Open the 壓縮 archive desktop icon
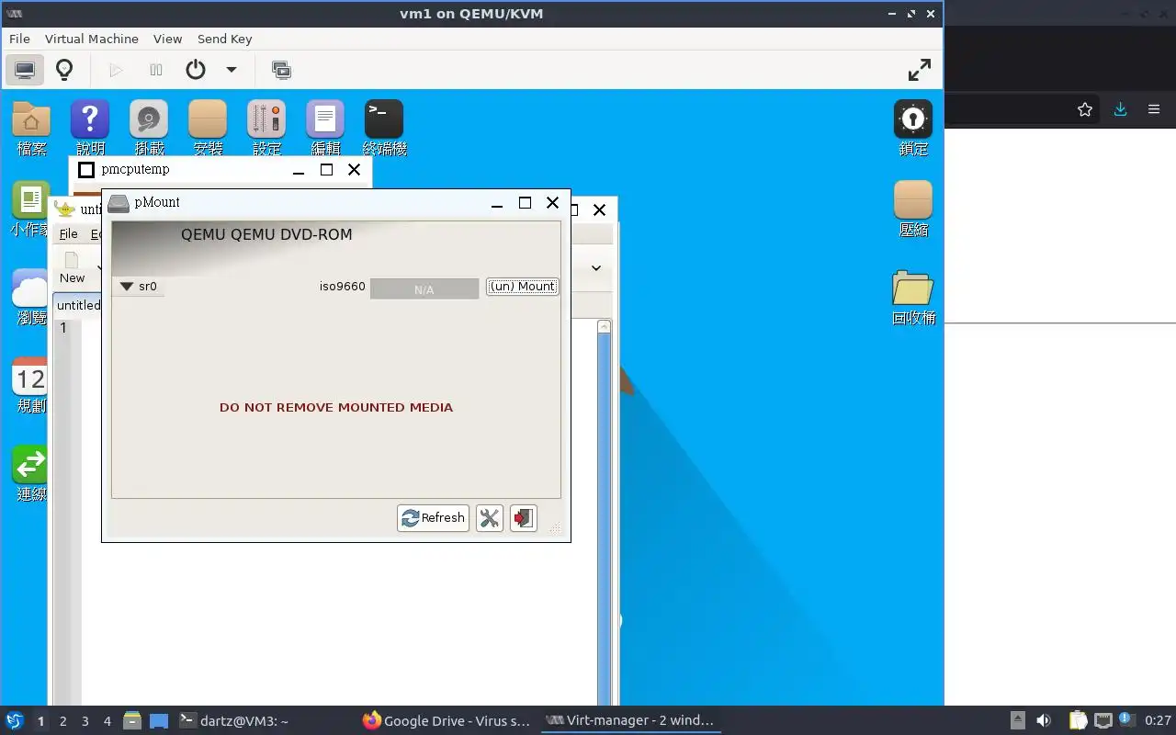Viewport: 1176px width, 735px height. 913,209
